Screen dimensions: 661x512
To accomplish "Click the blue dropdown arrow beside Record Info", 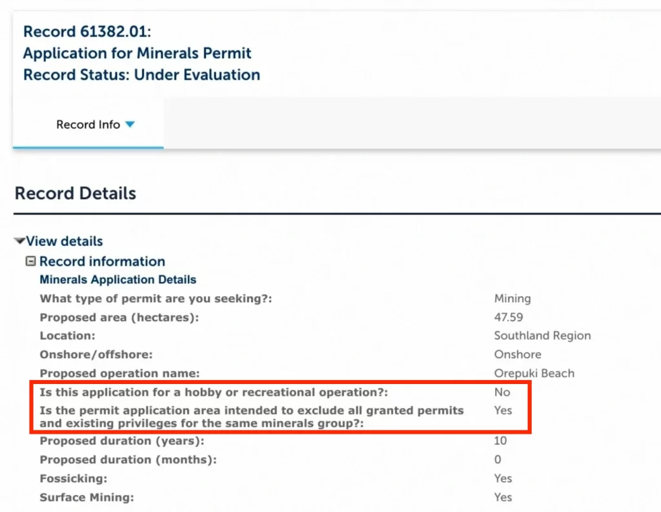I will click(130, 125).
